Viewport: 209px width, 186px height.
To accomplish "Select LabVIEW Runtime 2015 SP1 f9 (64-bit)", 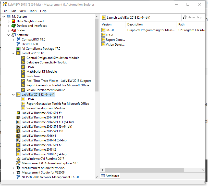I will 47,127.
